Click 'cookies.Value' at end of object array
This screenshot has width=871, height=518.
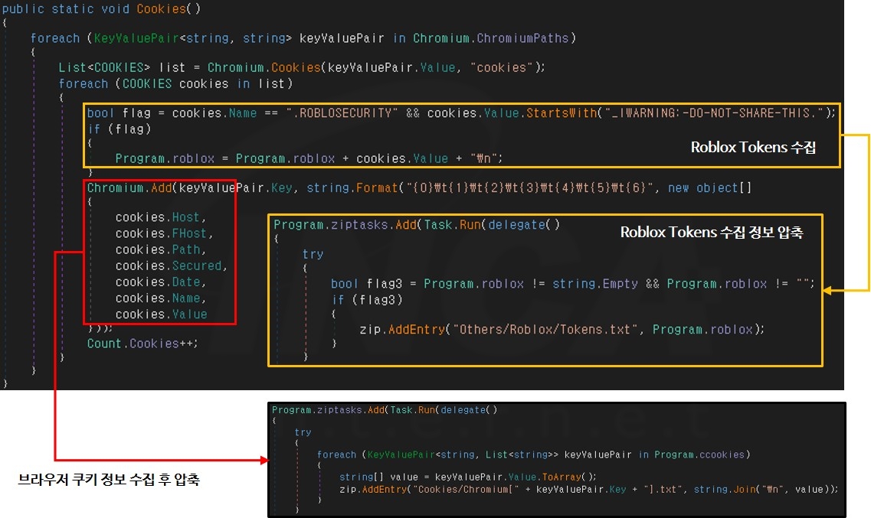click(161, 314)
